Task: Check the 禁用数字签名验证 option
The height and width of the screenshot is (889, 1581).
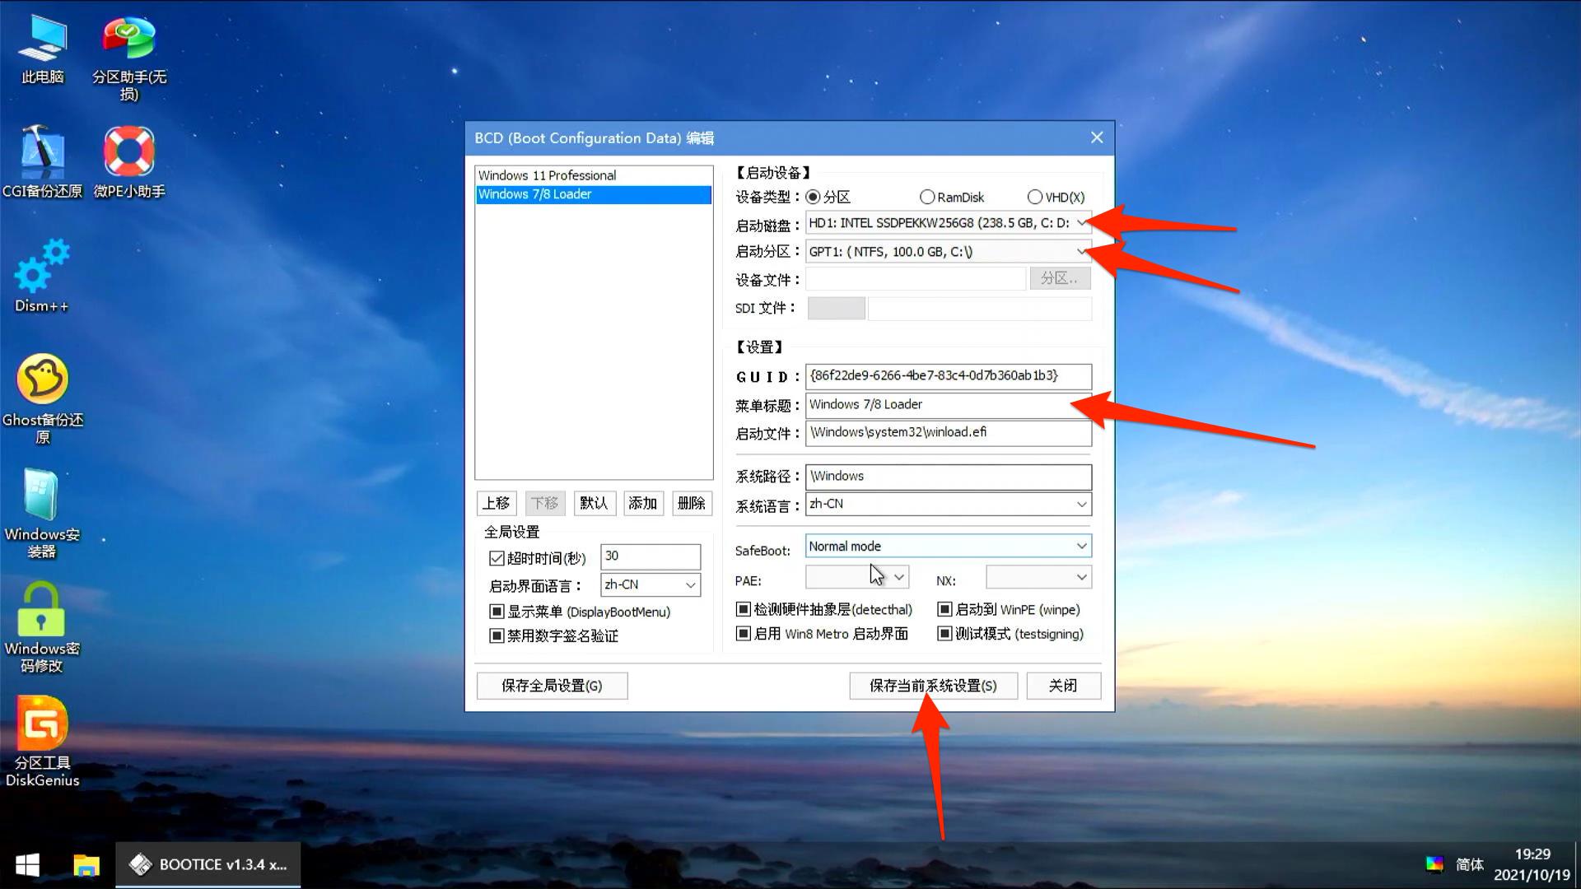Action: 496,635
